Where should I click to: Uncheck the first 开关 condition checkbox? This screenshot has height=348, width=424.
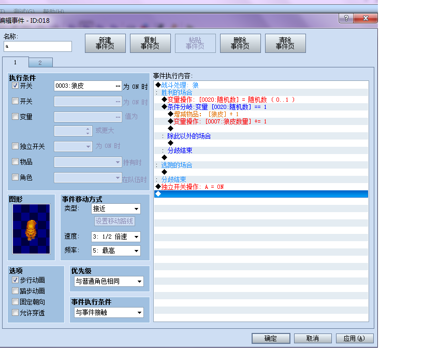pyautogui.click(x=15, y=86)
